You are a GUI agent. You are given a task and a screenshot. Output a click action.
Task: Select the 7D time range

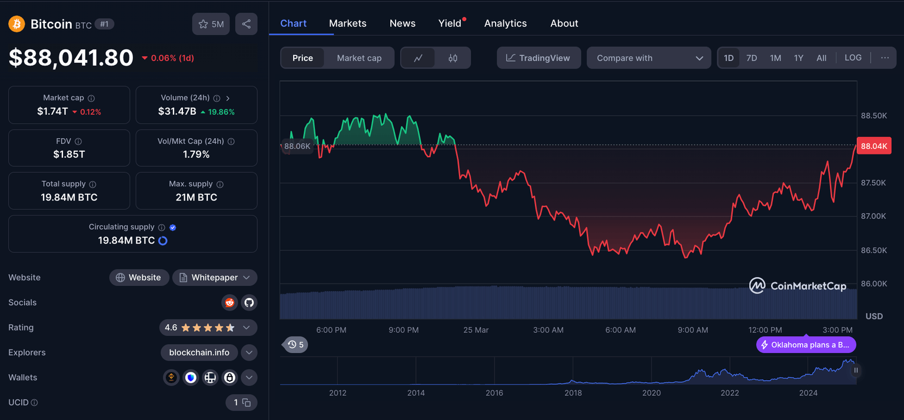[x=752, y=58]
